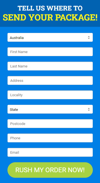100x183 pixels.
Task: Click the Phone input field
Action: [50, 138]
